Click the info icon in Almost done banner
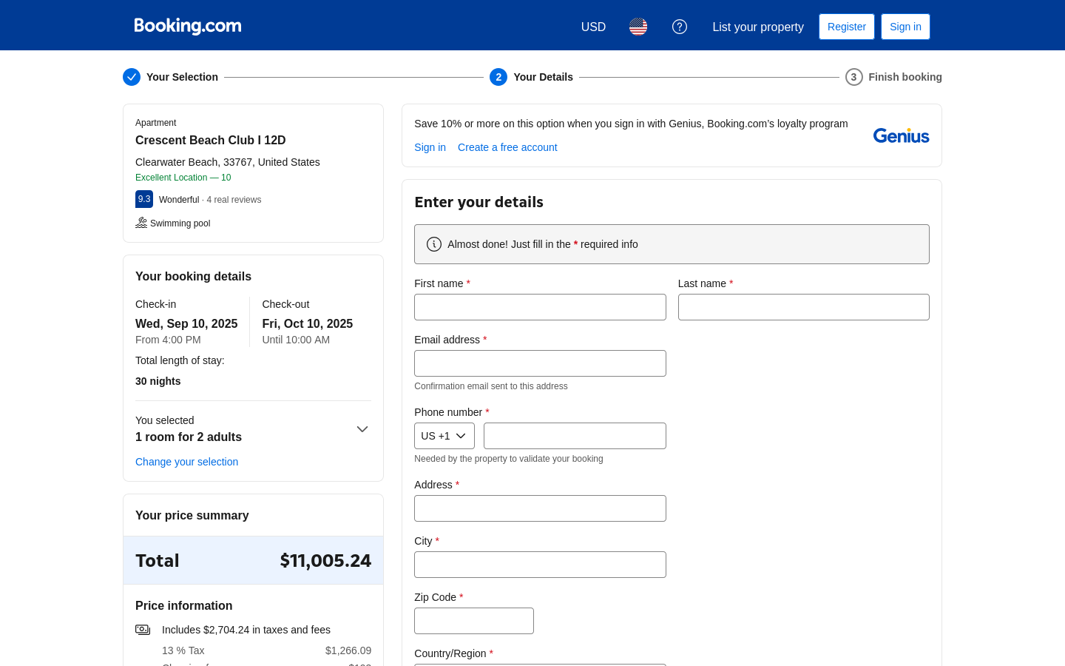 (434, 244)
